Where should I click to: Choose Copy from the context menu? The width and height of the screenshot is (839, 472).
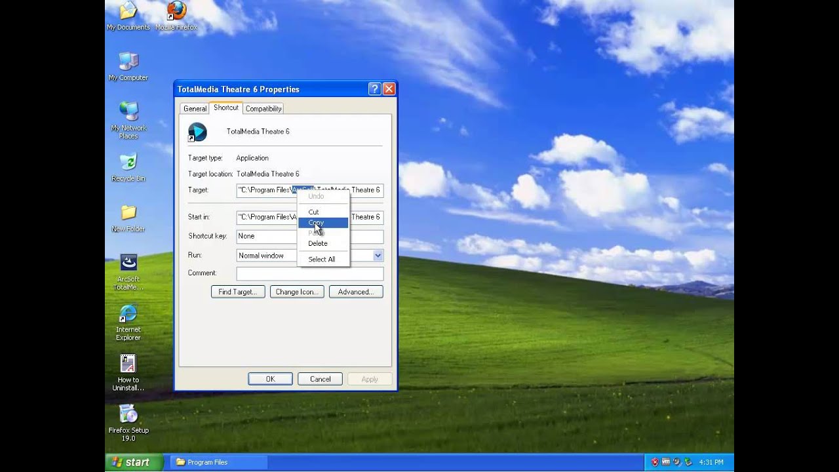tap(323, 223)
